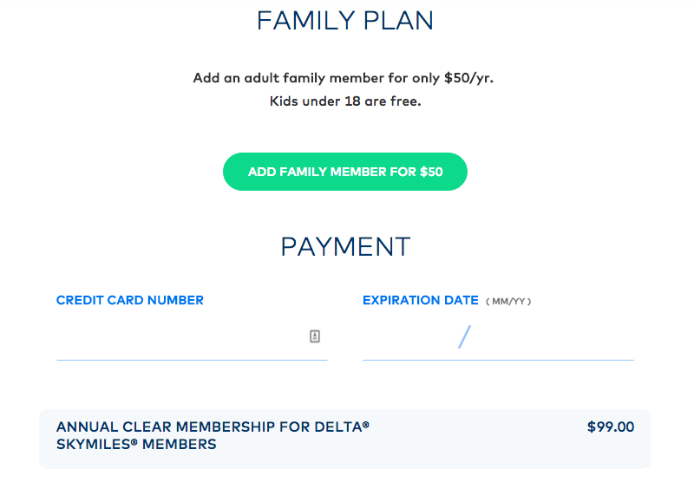Click the word Delta® in the membership summary
The height and width of the screenshot is (482, 694).
pyautogui.click(x=342, y=427)
